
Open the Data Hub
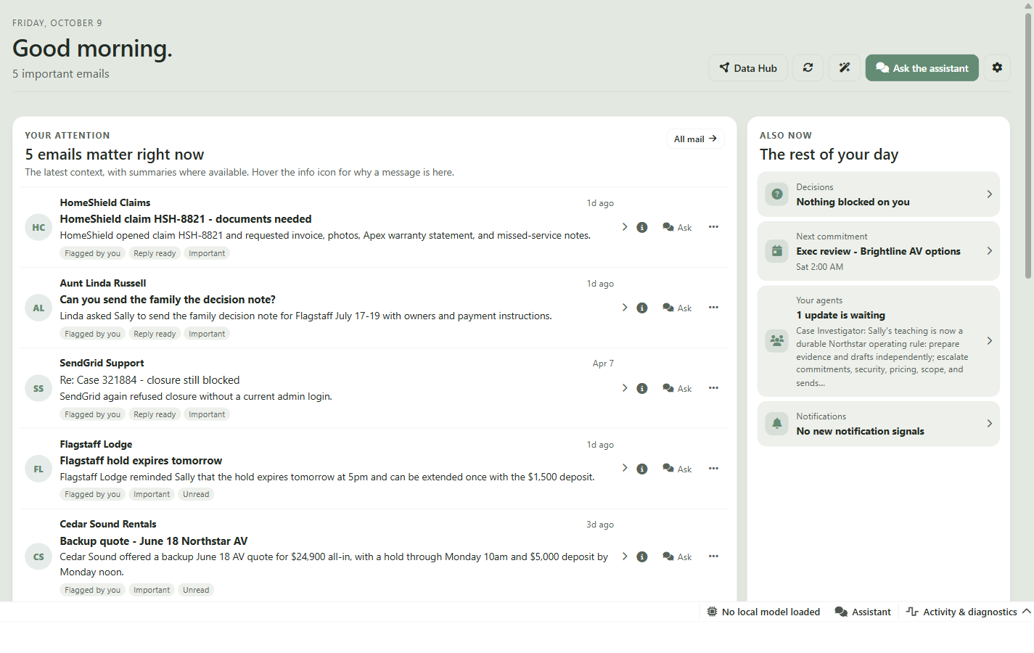click(x=748, y=67)
